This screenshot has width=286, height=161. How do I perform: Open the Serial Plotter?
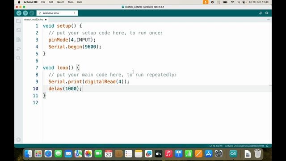261,13
